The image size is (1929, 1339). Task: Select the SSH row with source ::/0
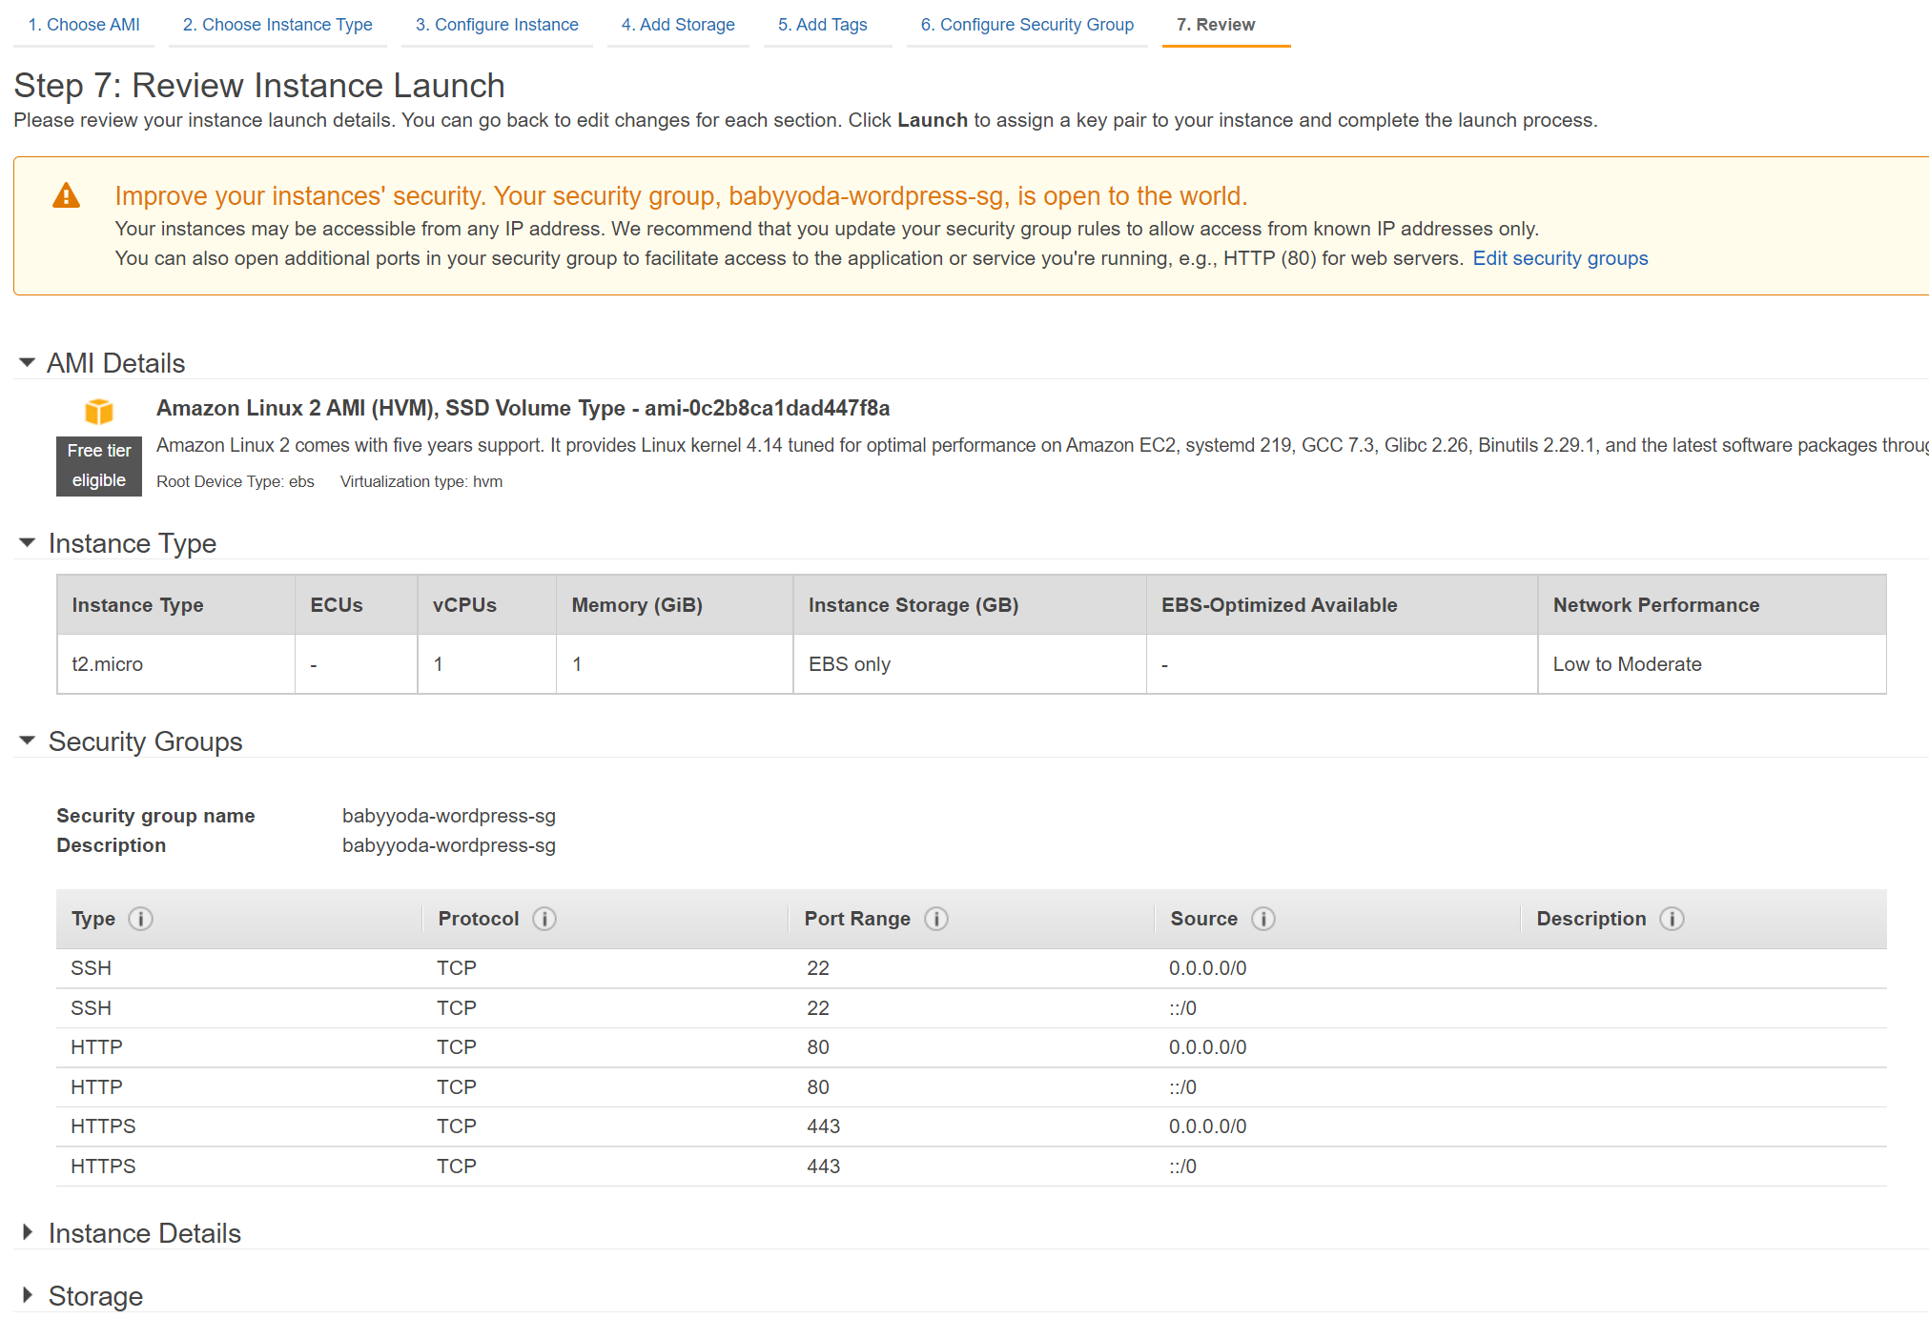point(972,1008)
